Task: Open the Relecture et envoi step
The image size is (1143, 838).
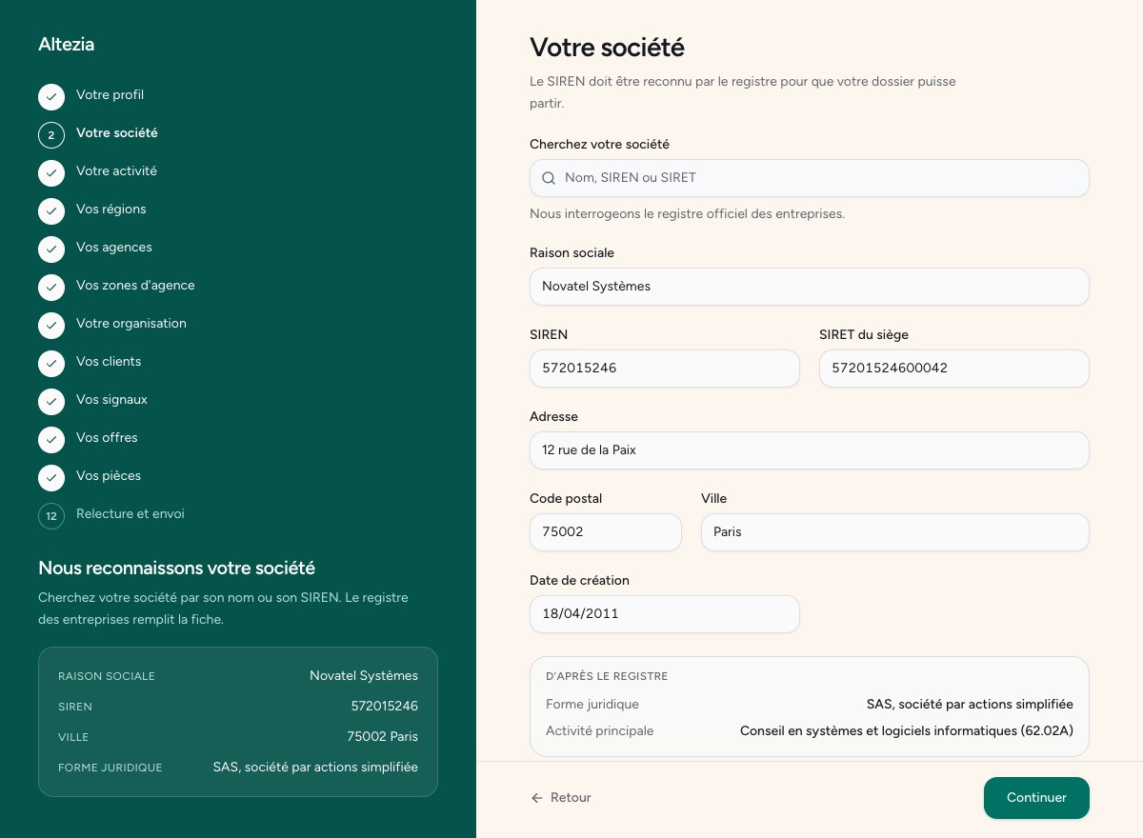Action: click(x=130, y=514)
